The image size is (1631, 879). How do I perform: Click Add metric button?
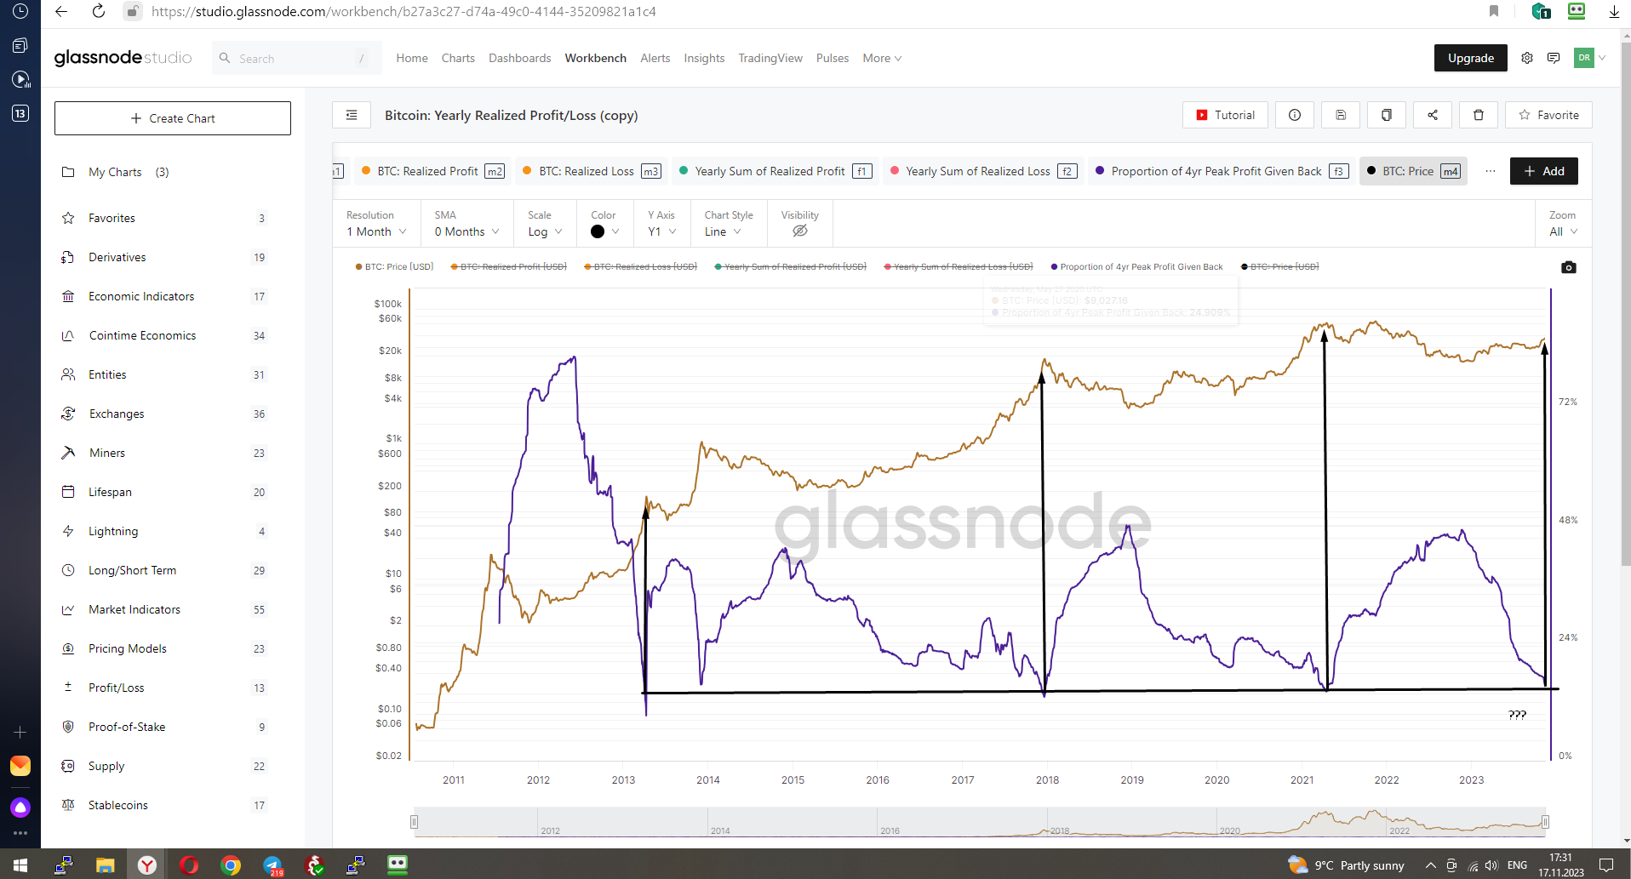1544,171
